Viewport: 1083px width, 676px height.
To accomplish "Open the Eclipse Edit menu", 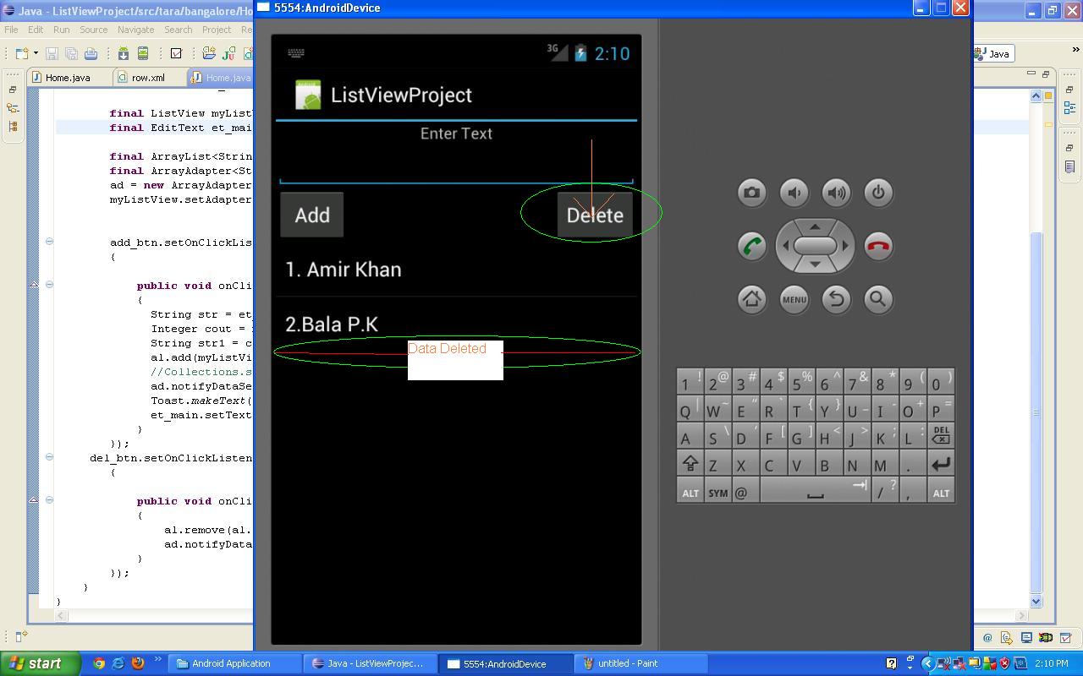I will pos(36,30).
